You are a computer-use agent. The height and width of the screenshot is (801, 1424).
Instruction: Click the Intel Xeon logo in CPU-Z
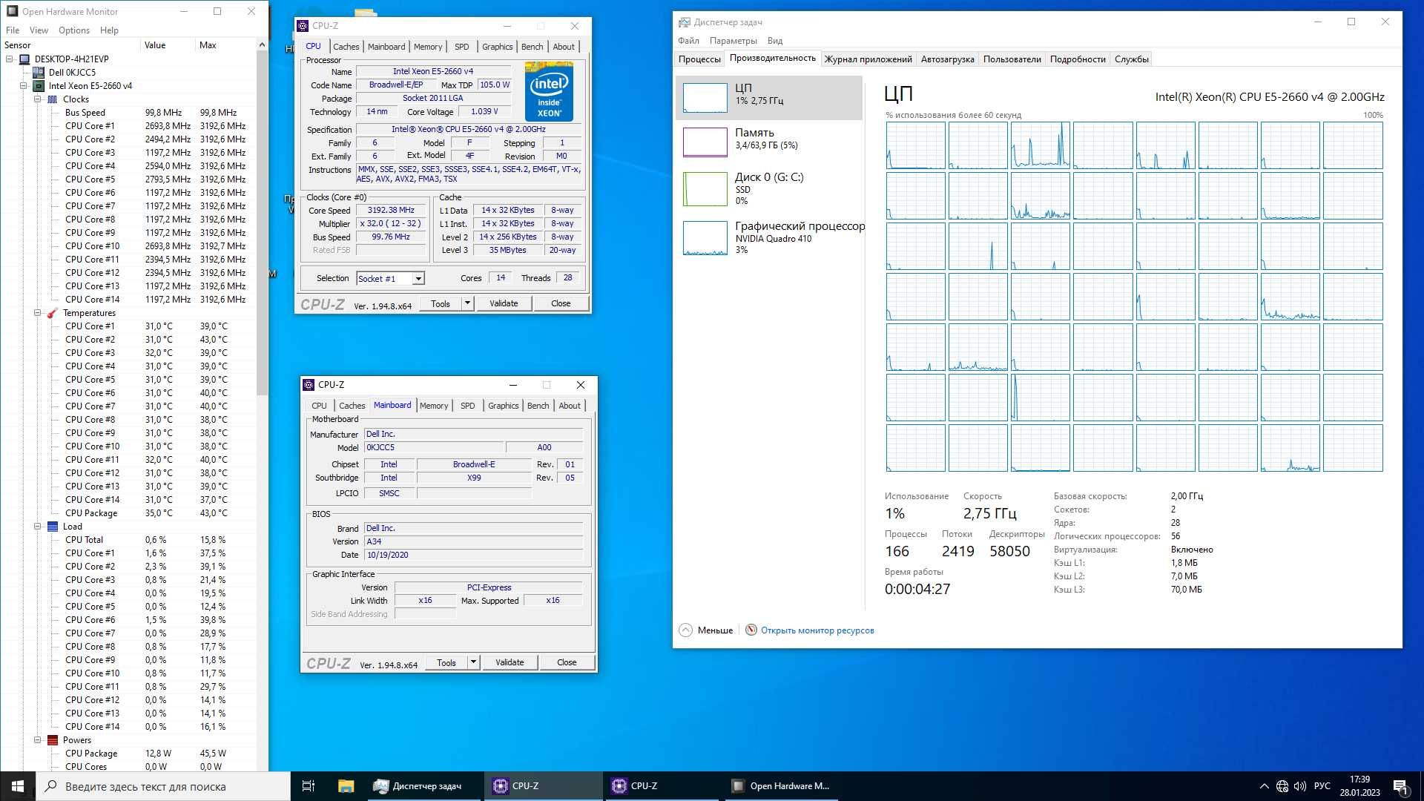coord(549,91)
